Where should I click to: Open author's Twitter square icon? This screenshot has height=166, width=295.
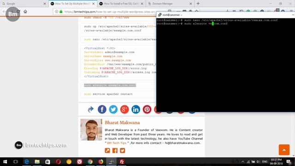pyautogui.click(x=122, y=150)
